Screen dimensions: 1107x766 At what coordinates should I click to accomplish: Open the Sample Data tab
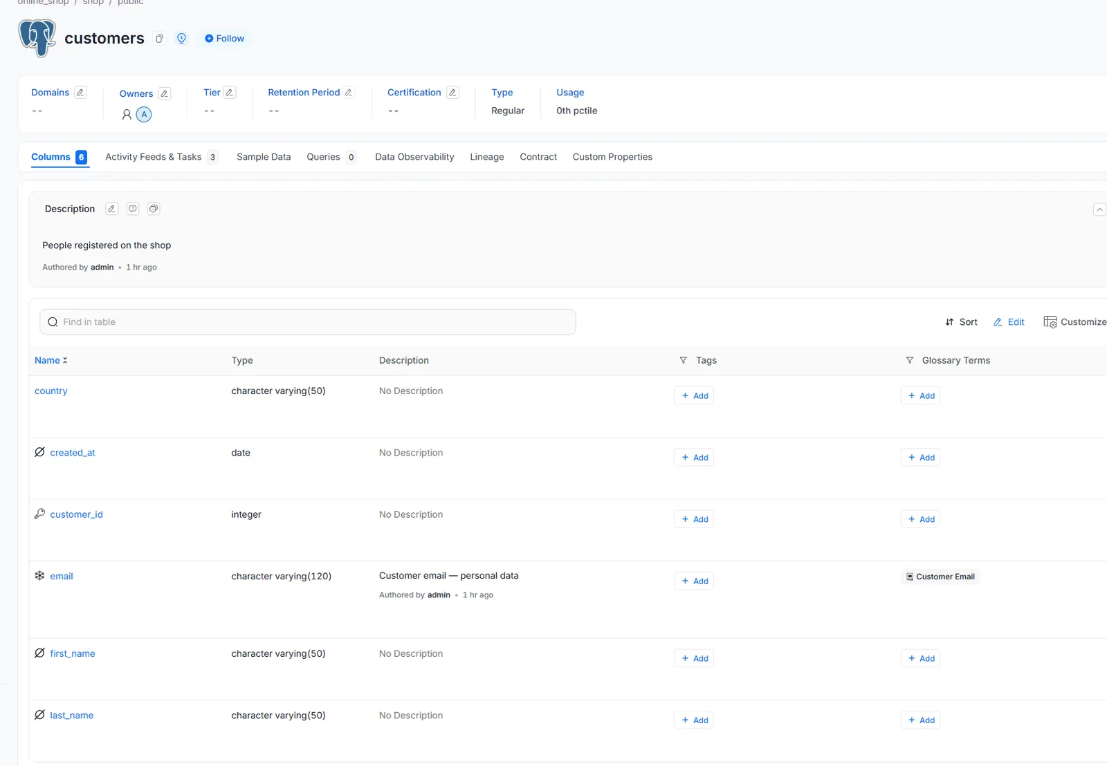pyautogui.click(x=264, y=157)
